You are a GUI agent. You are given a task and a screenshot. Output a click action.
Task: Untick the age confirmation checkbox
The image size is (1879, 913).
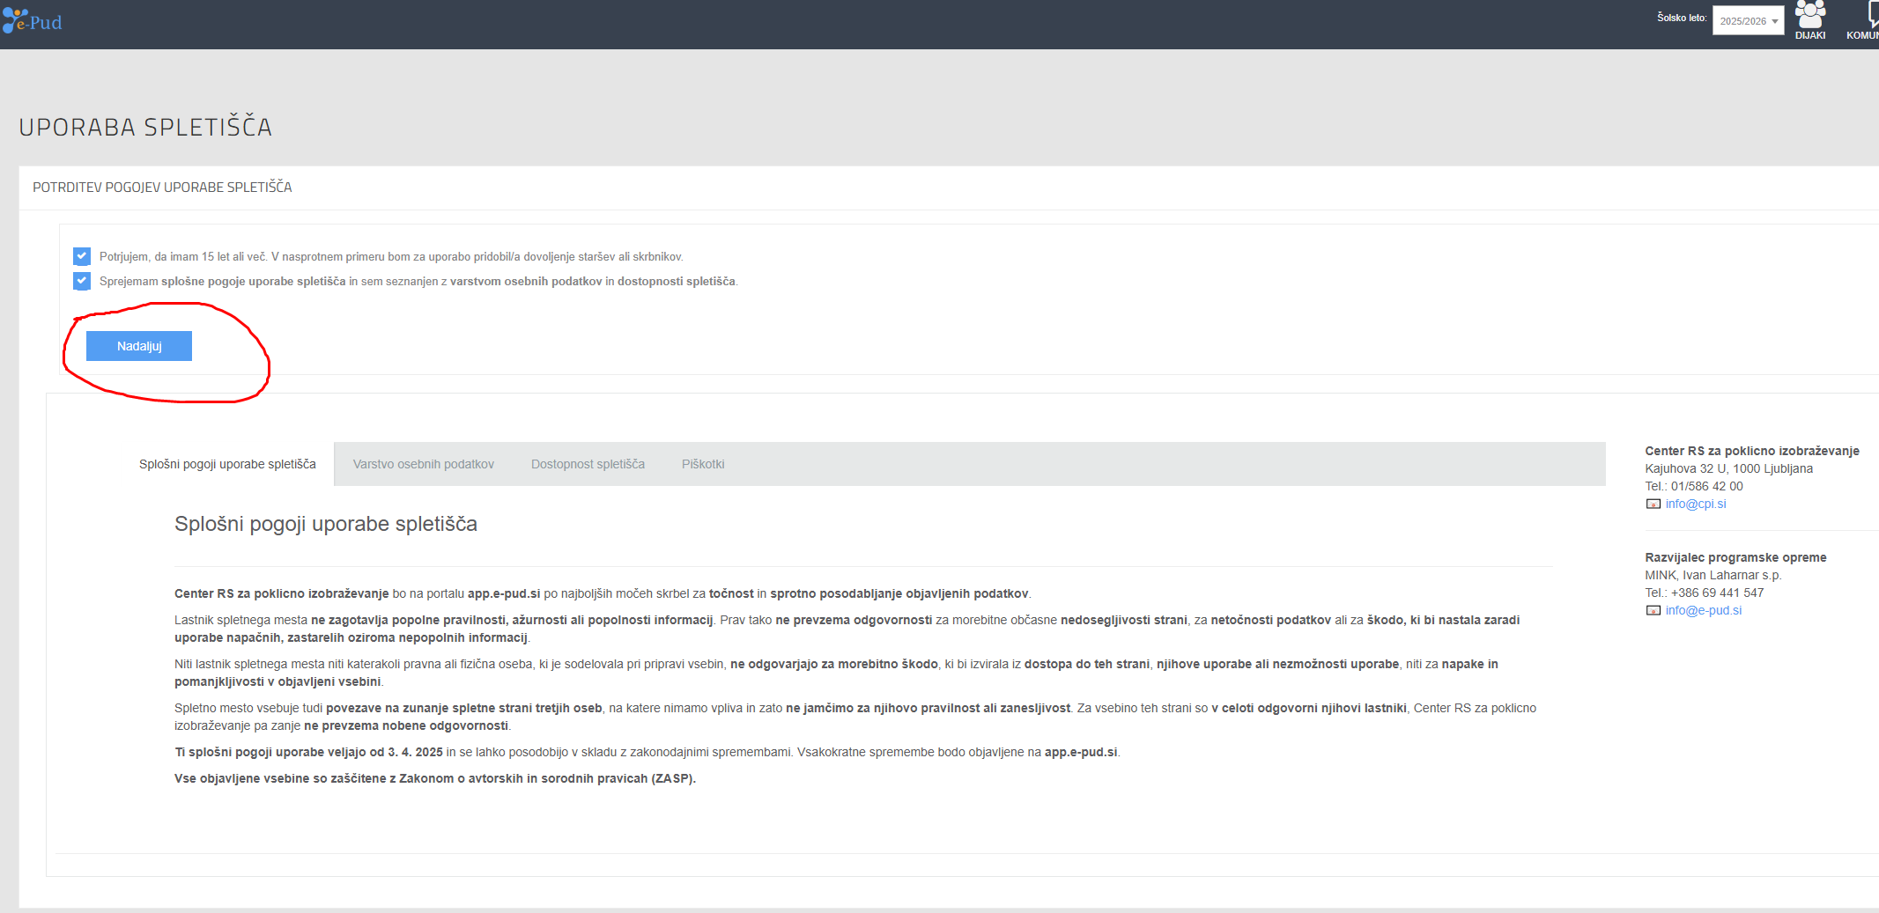click(x=82, y=256)
